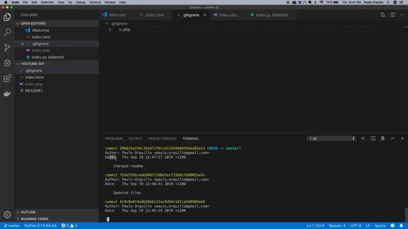
Task: Open the editor More Actions menu
Action: (x=402, y=15)
